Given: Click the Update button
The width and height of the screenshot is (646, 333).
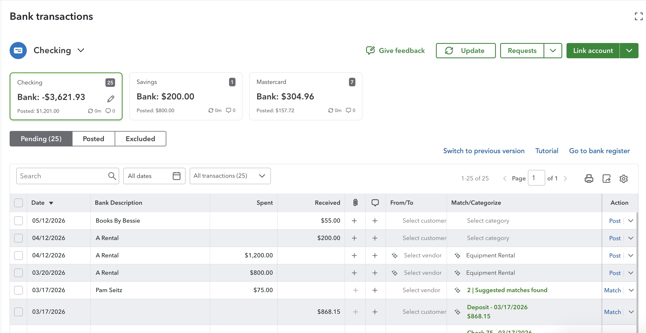Looking at the screenshot, I should pos(466,51).
